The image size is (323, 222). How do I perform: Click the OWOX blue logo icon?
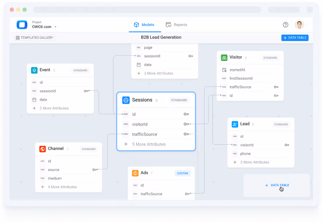pos(22,25)
